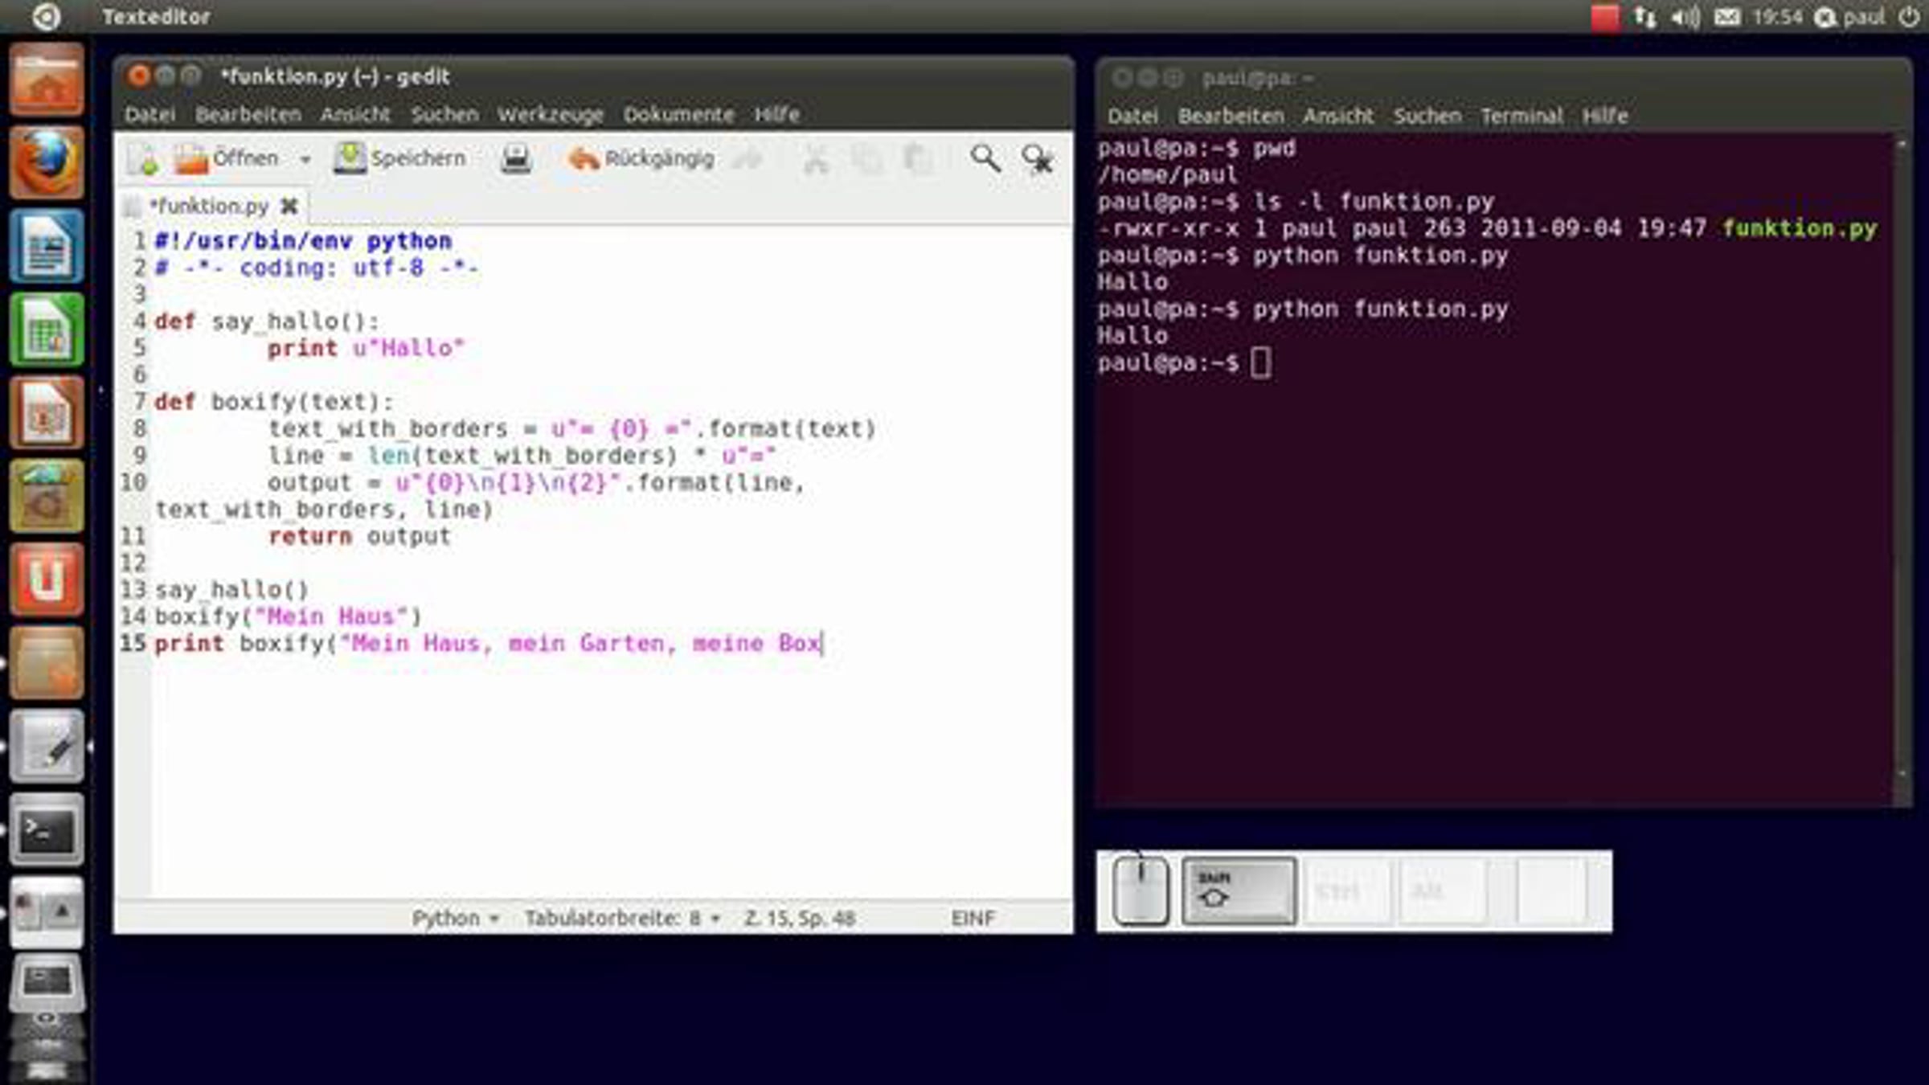Toggle the Shift key in key display

tap(1239, 891)
